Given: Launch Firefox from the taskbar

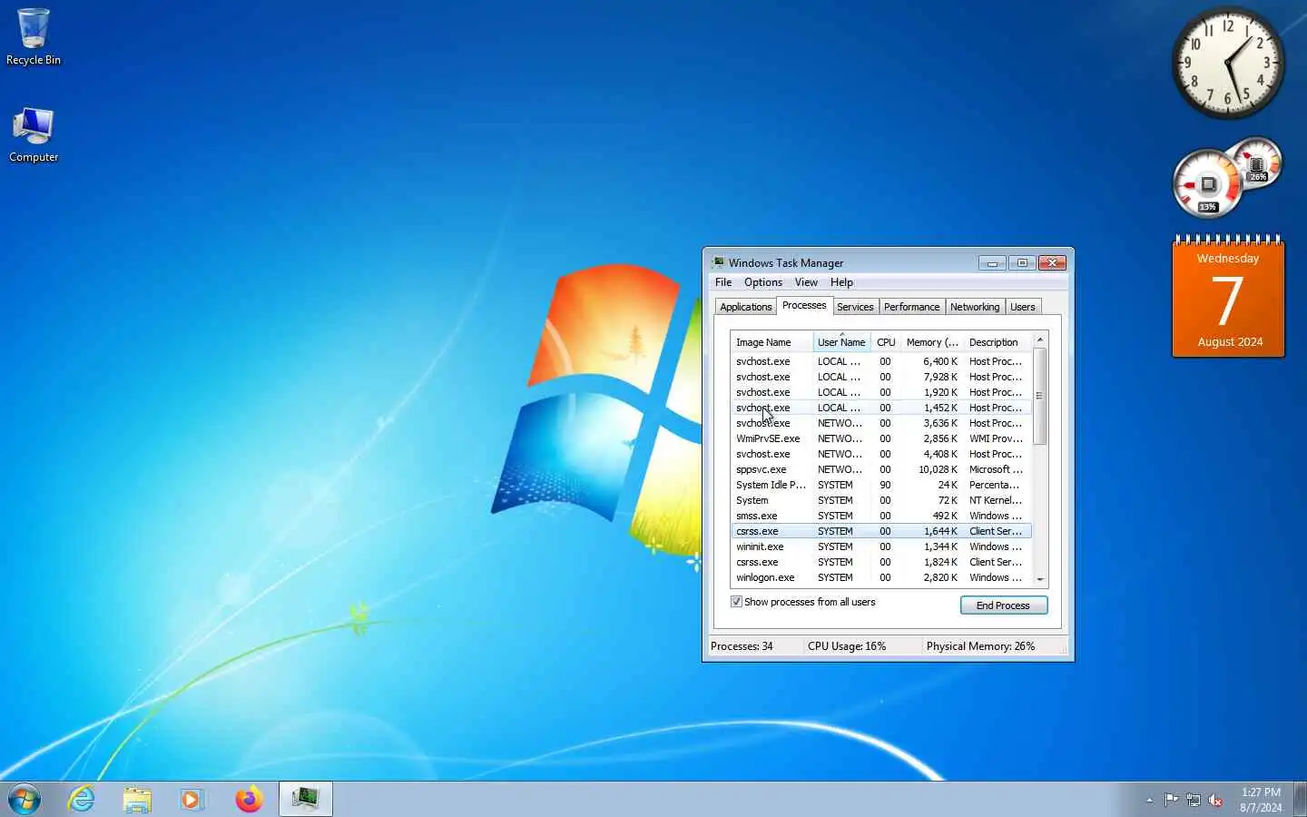Looking at the screenshot, I should [249, 800].
